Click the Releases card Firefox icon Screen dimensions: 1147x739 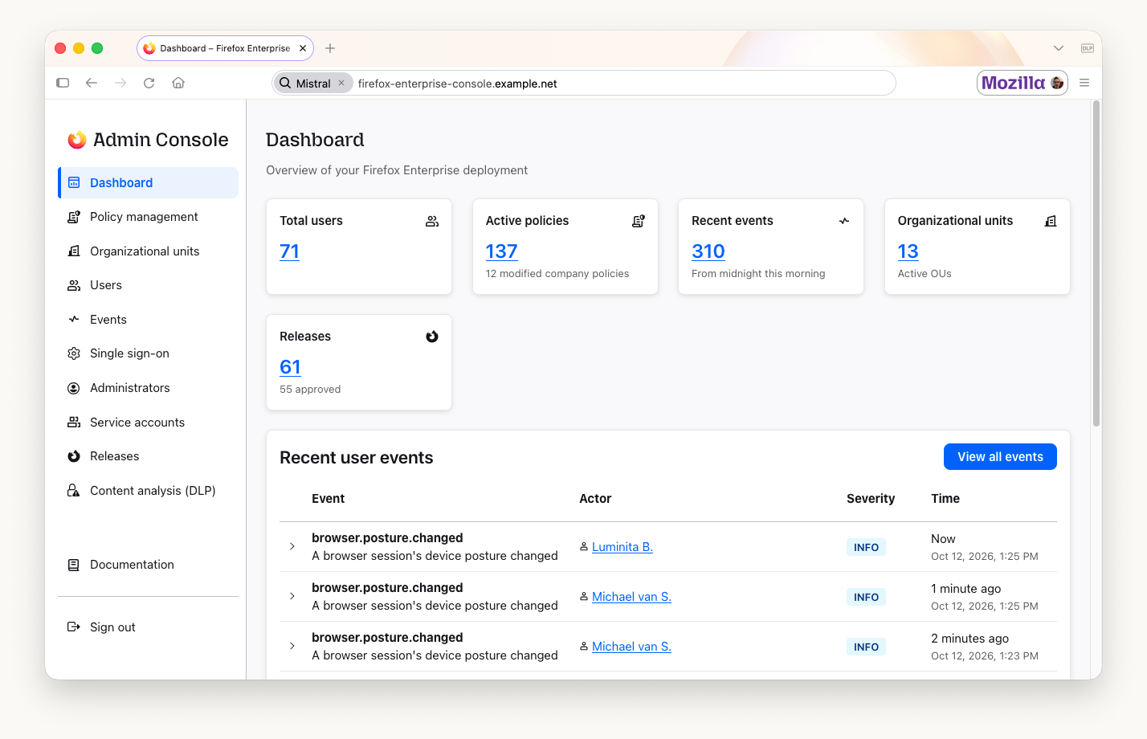(432, 337)
